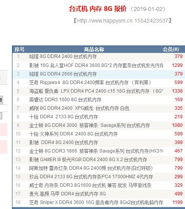Click price 169 for 英睿达 DDR3
Screen dimensions: 185x209
[178, 100]
